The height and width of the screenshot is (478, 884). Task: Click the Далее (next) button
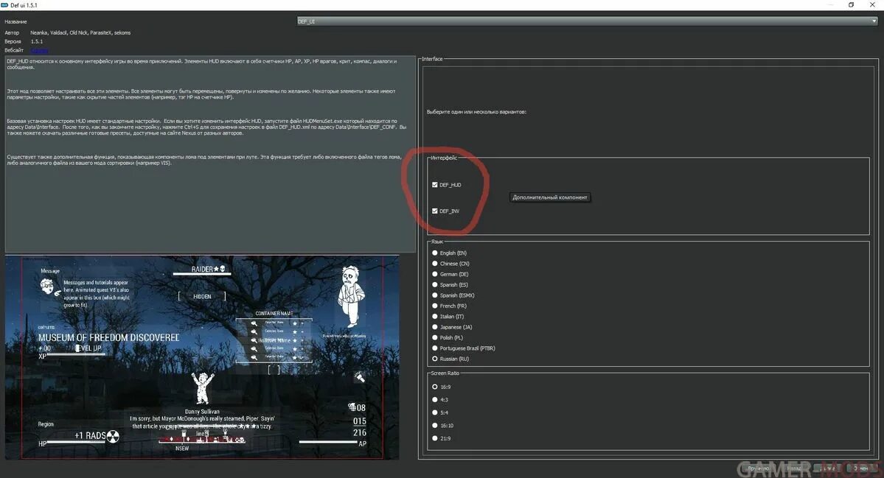[826, 468]
